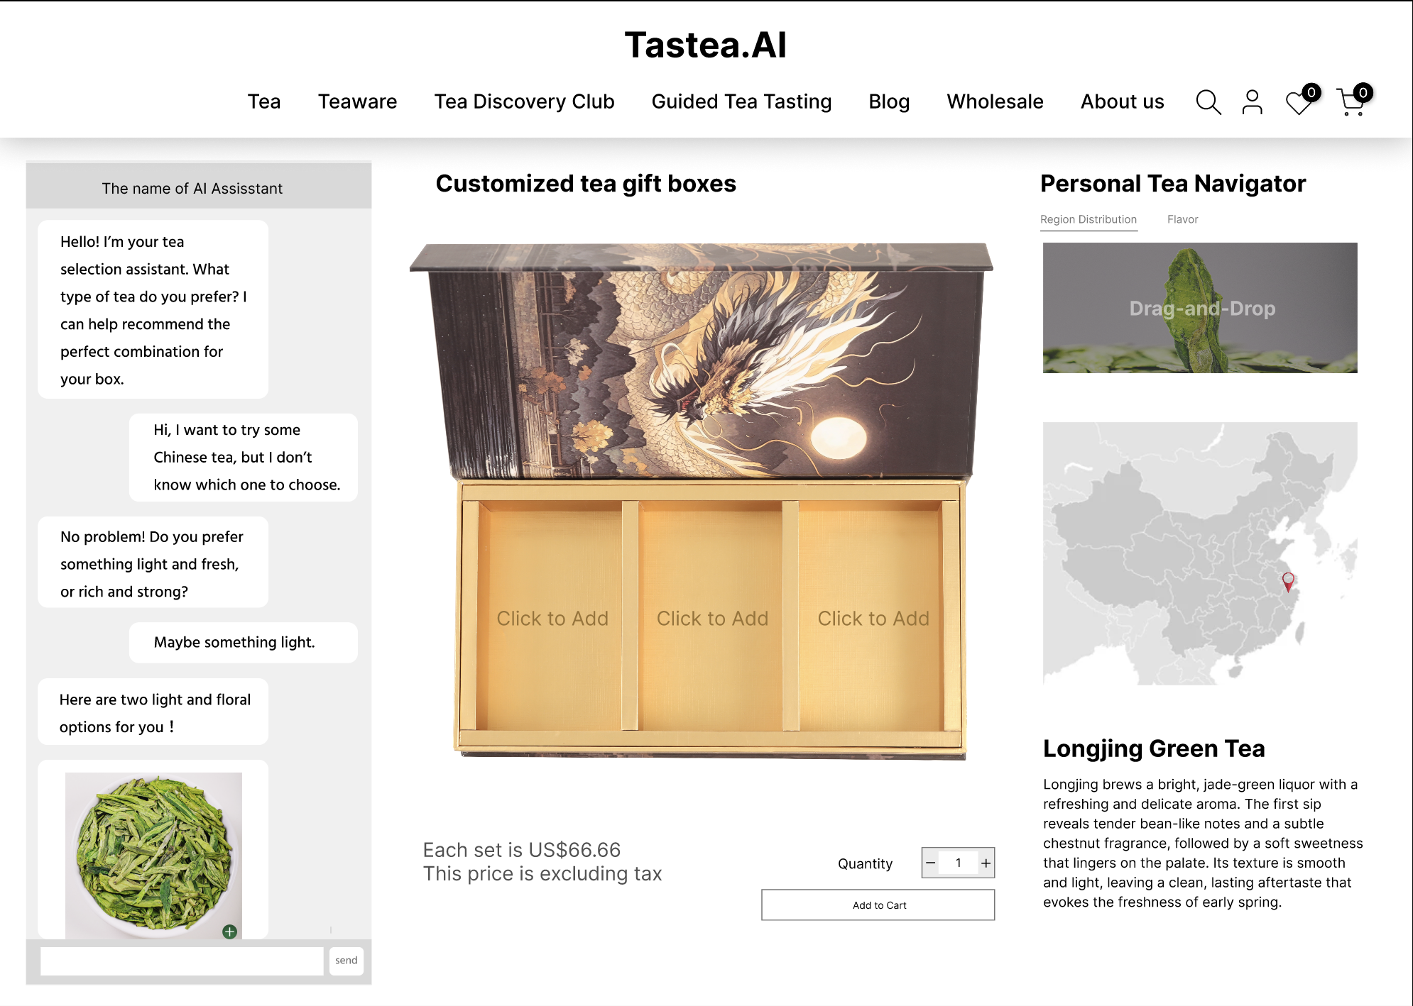This screenshot has width=1413, height=1006.
Task: Switch to the Flavor tab
Action: [1182, 219]
